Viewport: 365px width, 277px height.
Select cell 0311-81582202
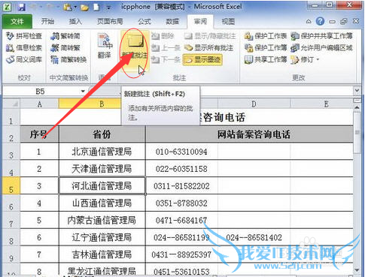click(181, 185)
